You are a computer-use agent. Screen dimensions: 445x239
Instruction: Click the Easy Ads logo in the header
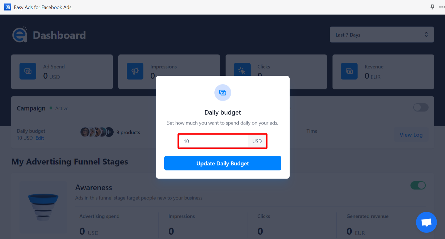[7, 7]
